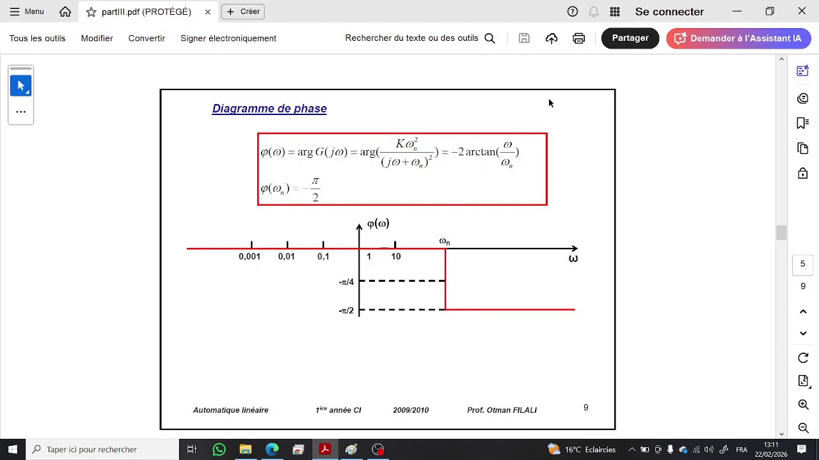This screenshot has width=819, height=460.
Task: Open the comments panel icon
Action: pos(803,98)
